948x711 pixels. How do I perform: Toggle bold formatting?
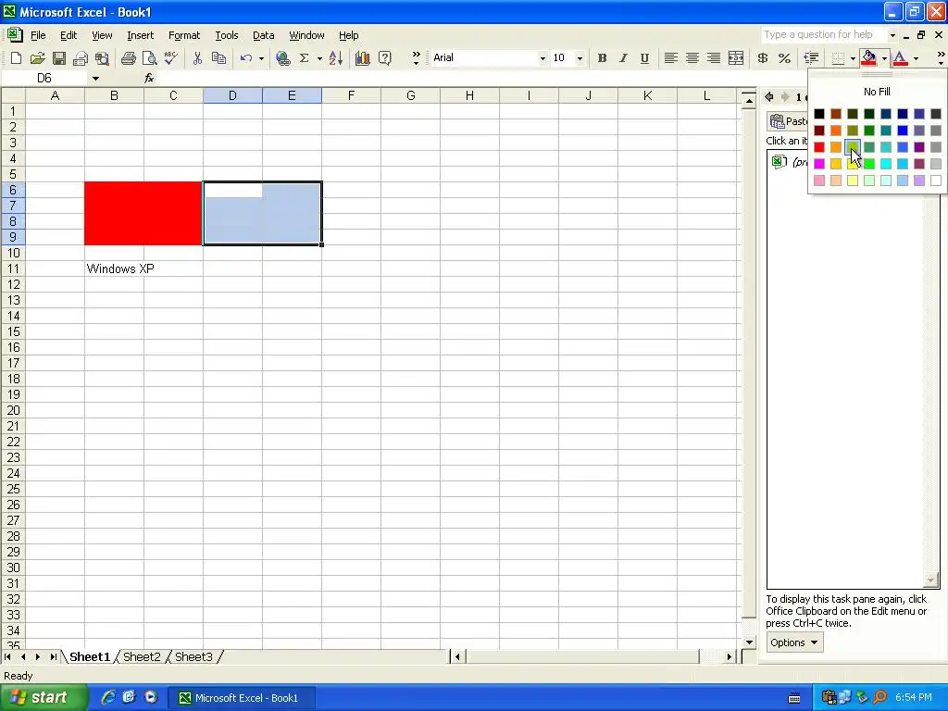pyautogui.click(x=602, y=58)
